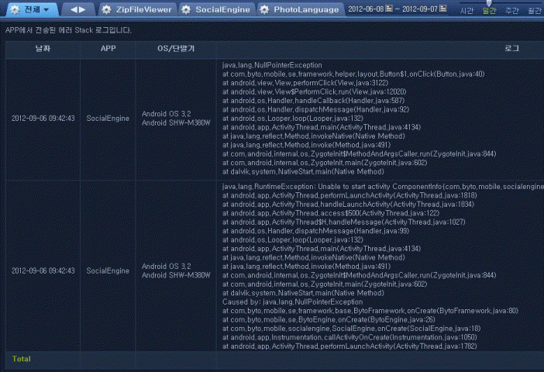This screenshot has height=372, width=544.
Task: Select the 주간 time unit
Action: click(x=511, y=11)
